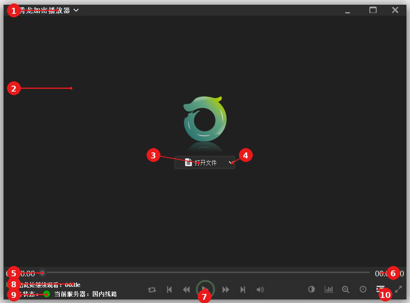Maximize the player window

[373, 10]
